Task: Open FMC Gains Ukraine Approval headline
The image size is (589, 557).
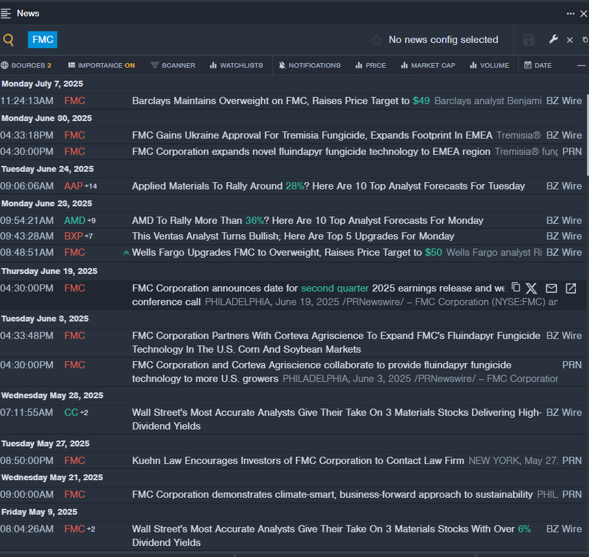Action: pos(312,135)
